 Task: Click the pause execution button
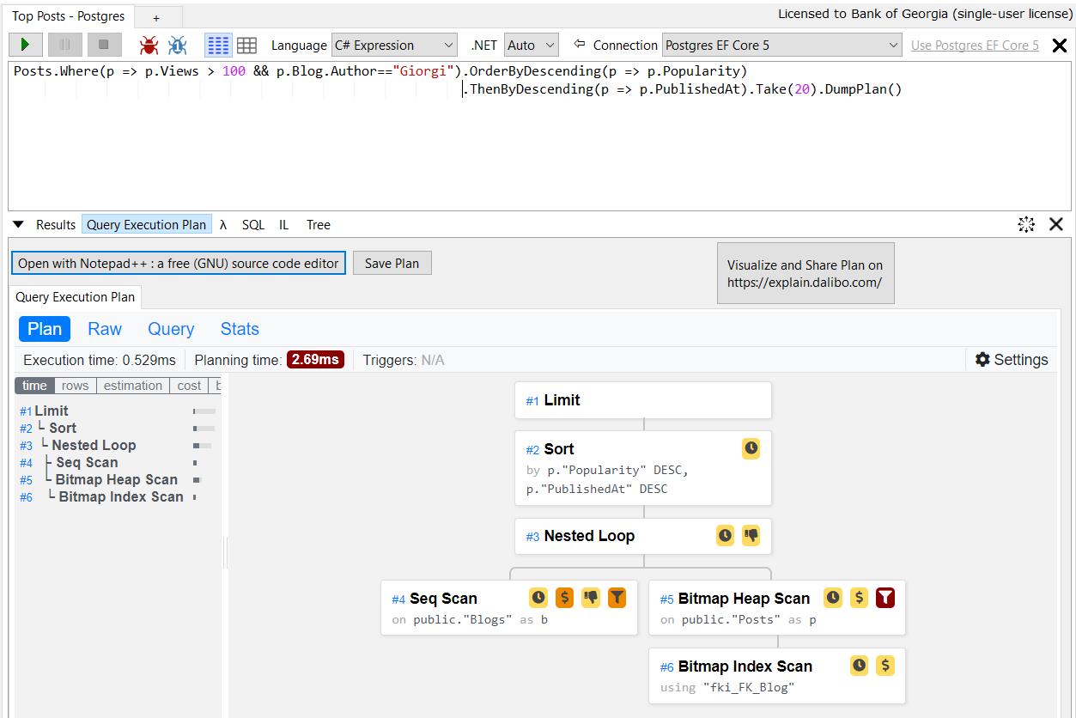pyautogui.click(x=65, y=45)
